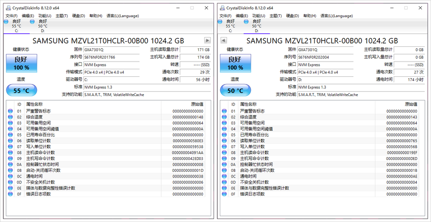Click status orb for 不安全关机计数 in left window
431x222 pixels.
point(11,182)
